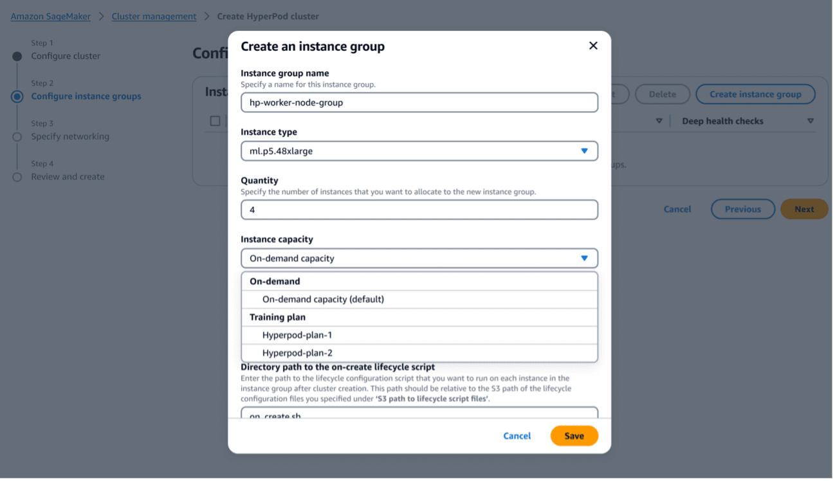835x481 pixels.
Task: Edit the Quantity input field
Action: (419, 210)
